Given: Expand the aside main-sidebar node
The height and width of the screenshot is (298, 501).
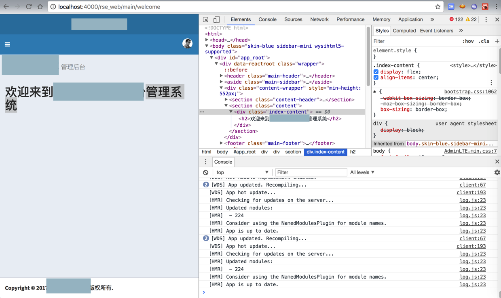Looking at the screenshot, I should 221,82.
